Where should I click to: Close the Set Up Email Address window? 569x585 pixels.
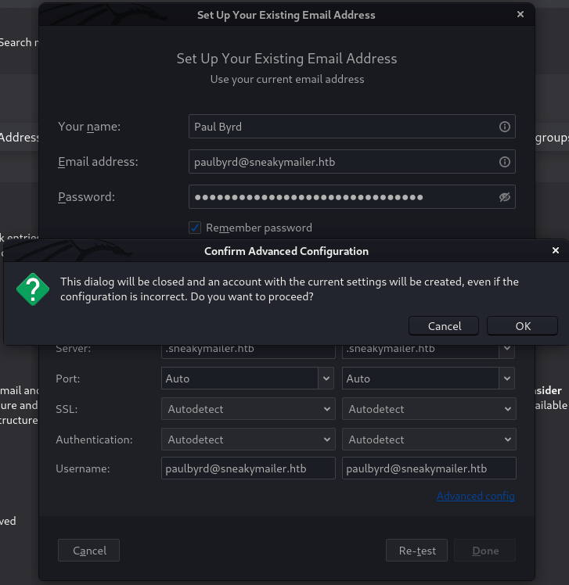(520, 15)
